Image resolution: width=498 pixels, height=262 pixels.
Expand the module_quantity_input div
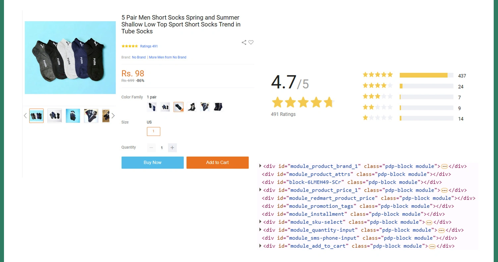click(260, 230)
